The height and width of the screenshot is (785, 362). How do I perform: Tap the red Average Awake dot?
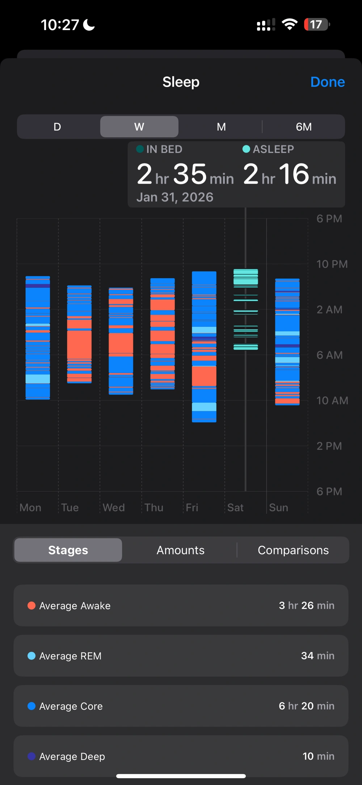point(31,606)
